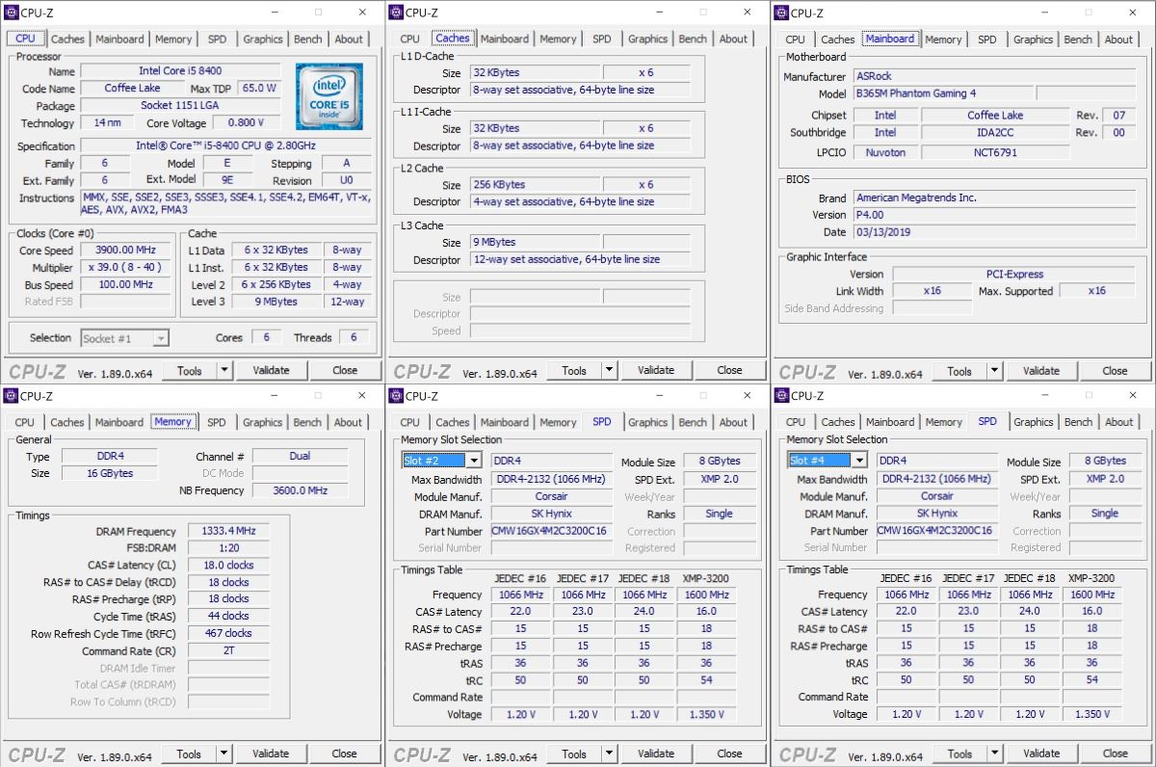Click the Socket 1151 LGA package value

(x=180, y=106)
